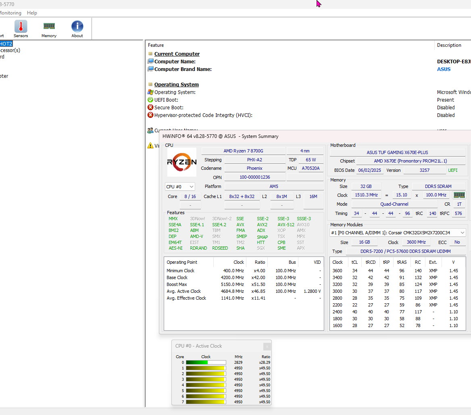Click the red cross icon beside HVCI
The image size is (471, 415).
click(x=150, y=115)
